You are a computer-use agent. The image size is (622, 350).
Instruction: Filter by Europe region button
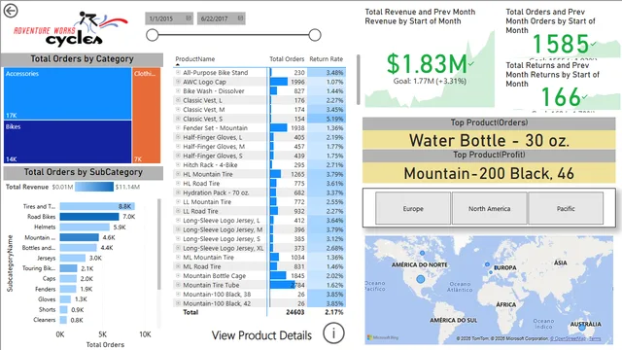coord(413,208)
